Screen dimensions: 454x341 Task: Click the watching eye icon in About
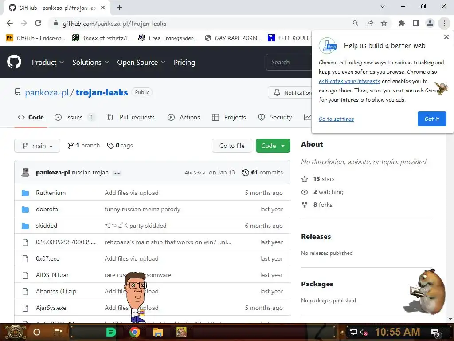(305, 192)
